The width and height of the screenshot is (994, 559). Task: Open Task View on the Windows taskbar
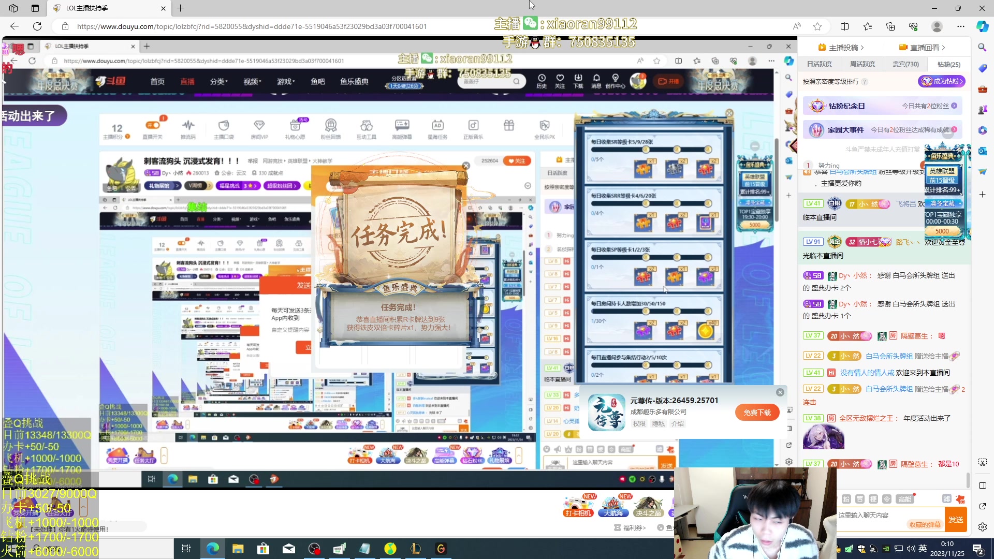(x=186, y=549)
